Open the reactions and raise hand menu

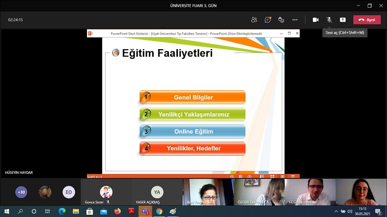[281, 20]
